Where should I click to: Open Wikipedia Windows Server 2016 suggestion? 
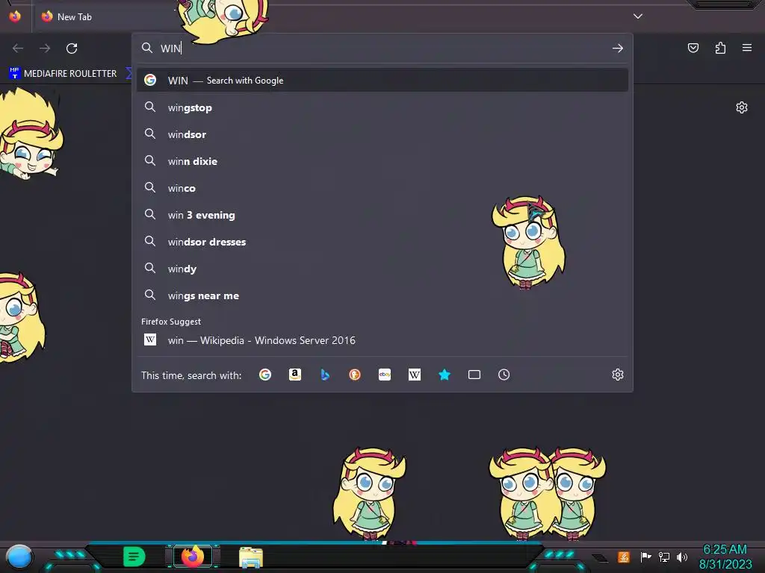pos(382,340)
